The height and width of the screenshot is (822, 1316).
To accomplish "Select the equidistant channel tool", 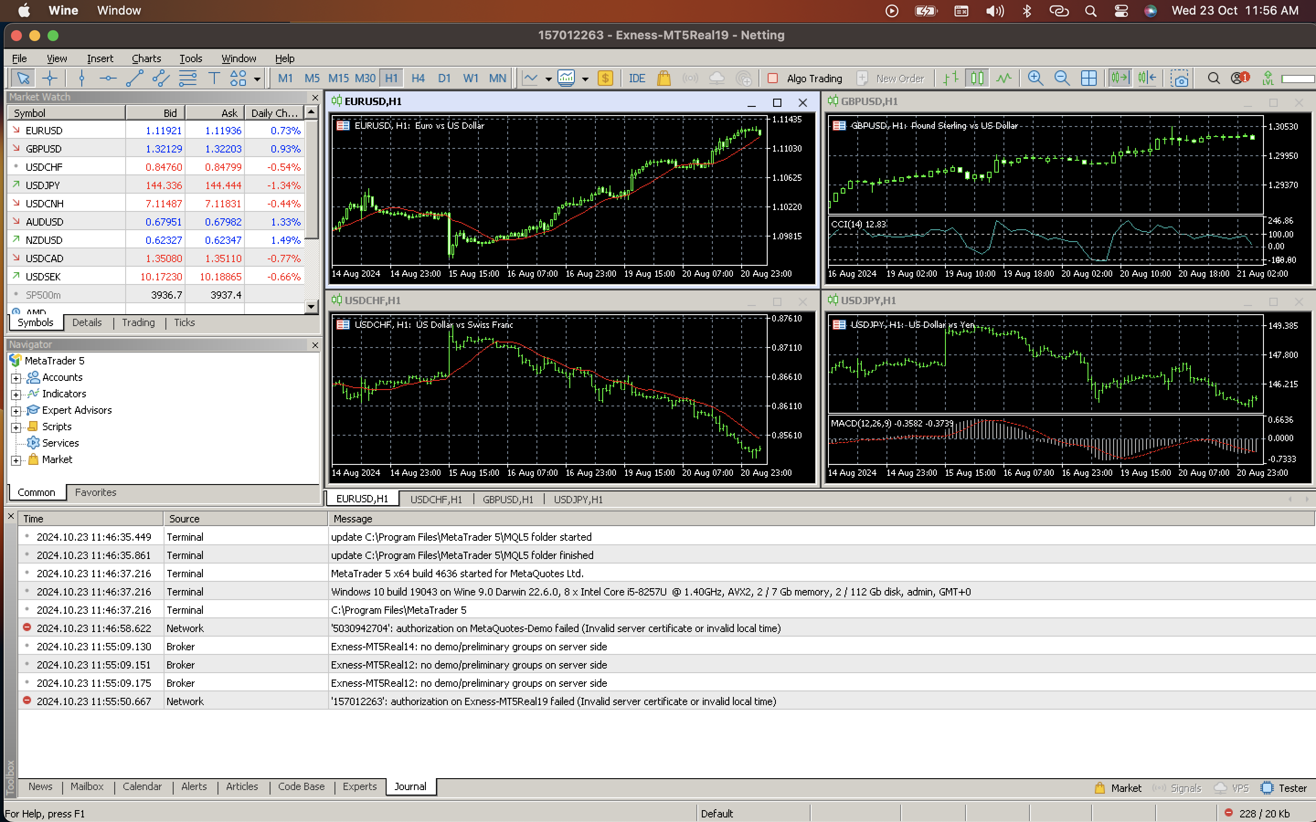I will tap(161, 78).
